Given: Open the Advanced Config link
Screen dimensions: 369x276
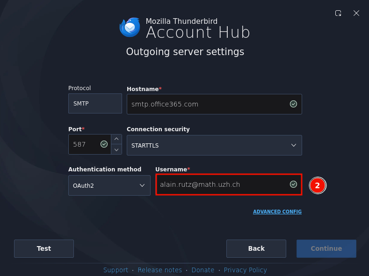Looking at the screenshot, I should (x=277, y=212).
